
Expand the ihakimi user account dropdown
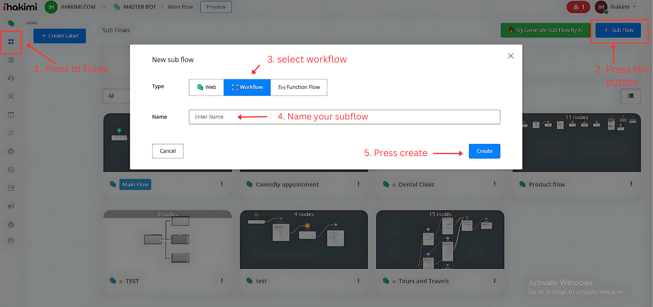[x=621, y=7]
